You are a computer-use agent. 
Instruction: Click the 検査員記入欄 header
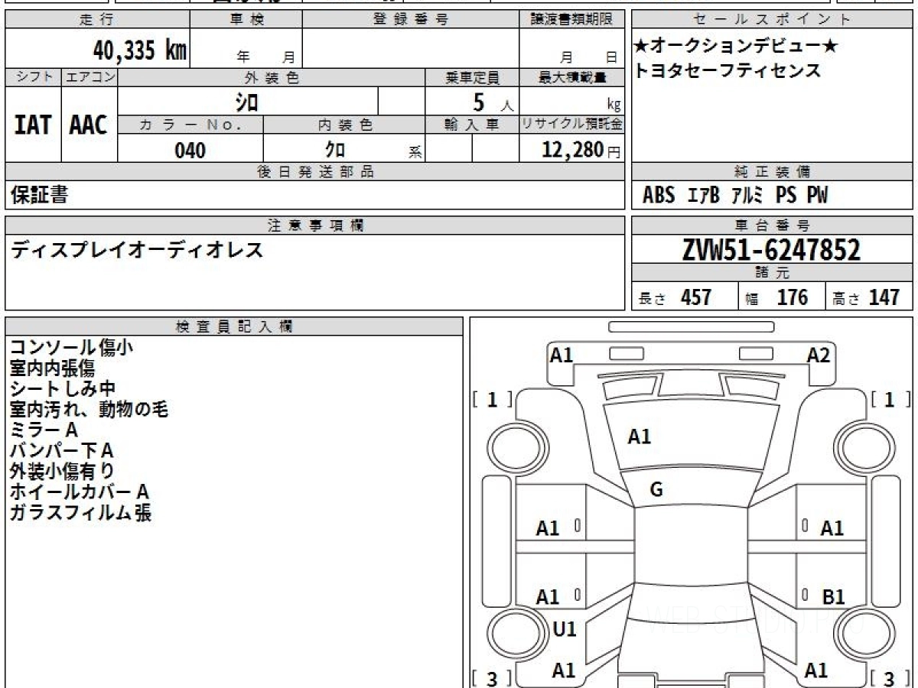(x=234, y=326)
